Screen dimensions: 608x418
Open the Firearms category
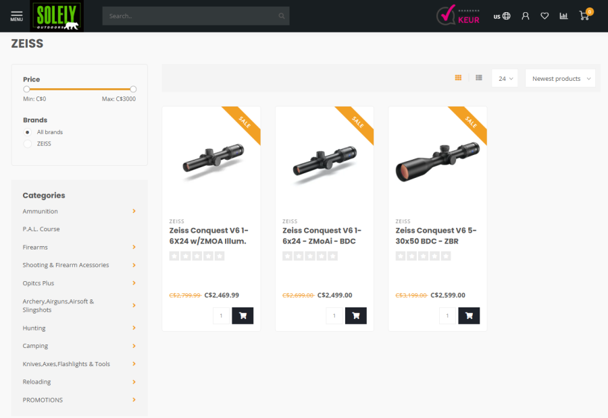coord(35,247)
